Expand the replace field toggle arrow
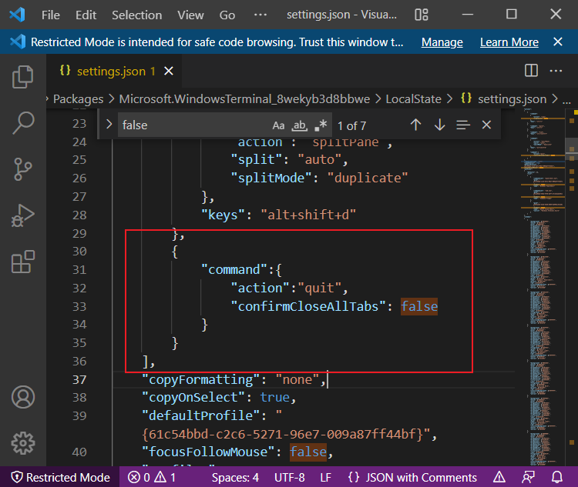This screenshot has width=578, height=487. point(109,125)
